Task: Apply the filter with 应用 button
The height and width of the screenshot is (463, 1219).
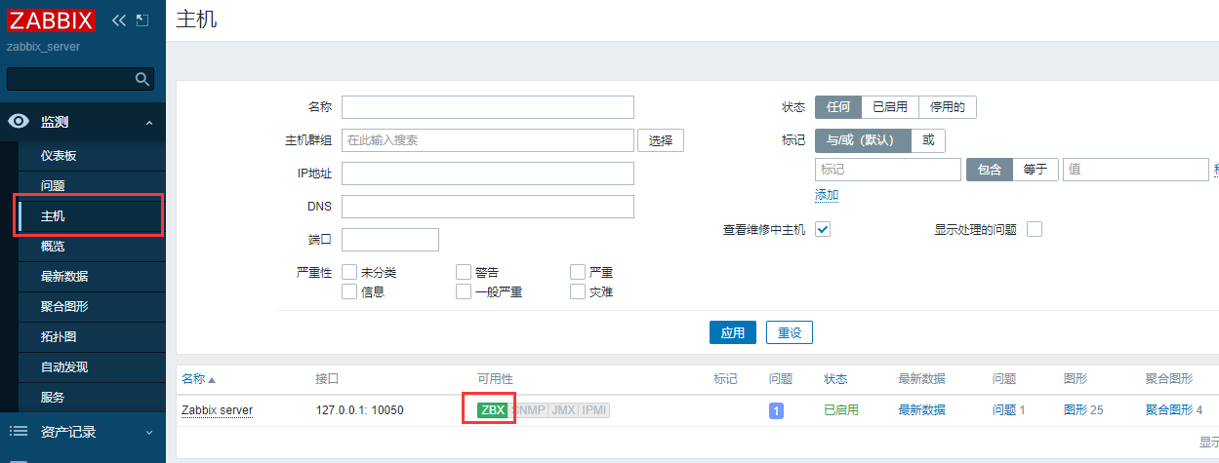Action: click(733, 332)
